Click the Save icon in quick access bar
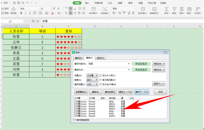Image resolution: width=204 pixels, height=130 pixels. 14,3
